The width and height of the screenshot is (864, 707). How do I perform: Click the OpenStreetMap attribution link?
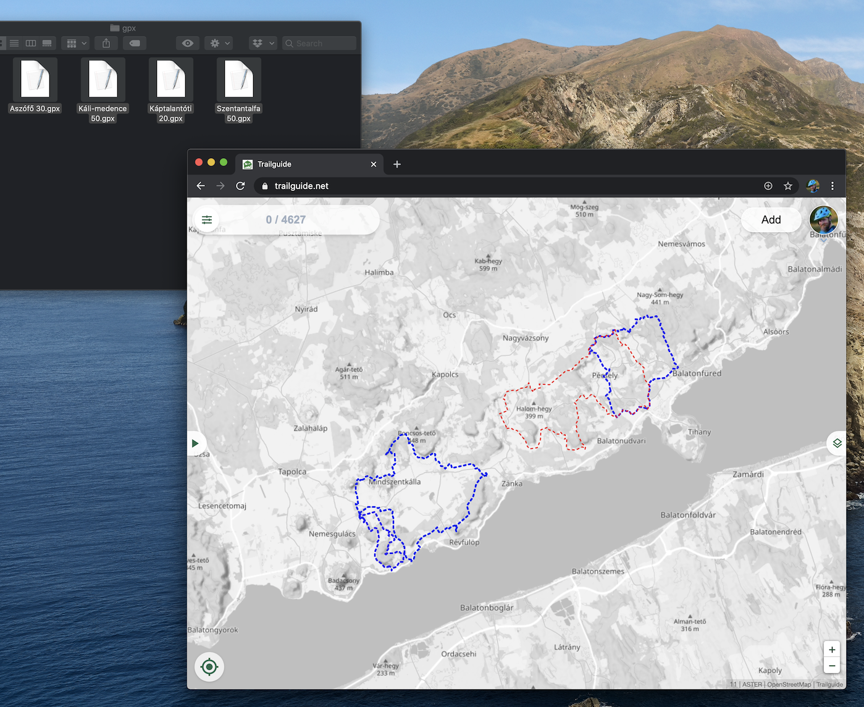[x=789, y=684]
